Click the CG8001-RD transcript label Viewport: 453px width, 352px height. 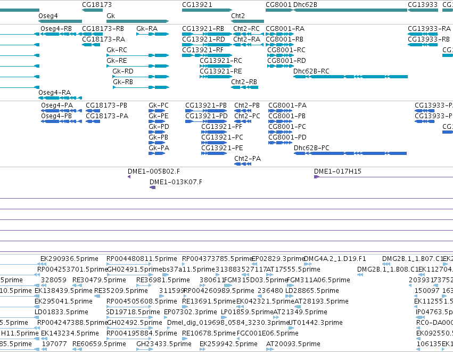click(x=286, y=61)
